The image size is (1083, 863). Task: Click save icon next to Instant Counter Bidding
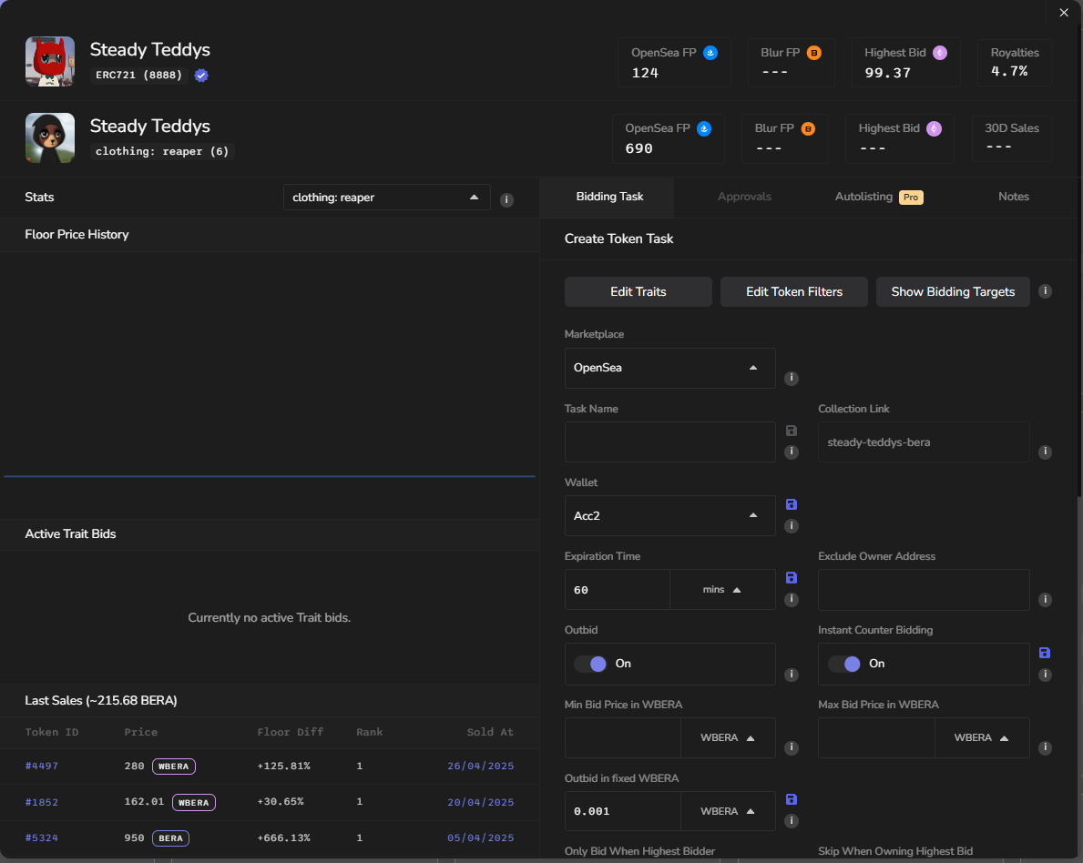click(x=1045, y=653)
